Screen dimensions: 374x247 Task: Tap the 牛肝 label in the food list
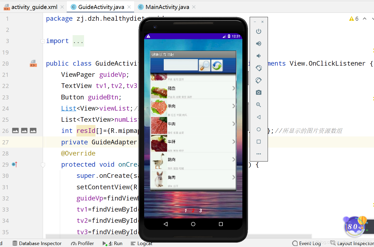pyautogui.click(x=172, y=142)
